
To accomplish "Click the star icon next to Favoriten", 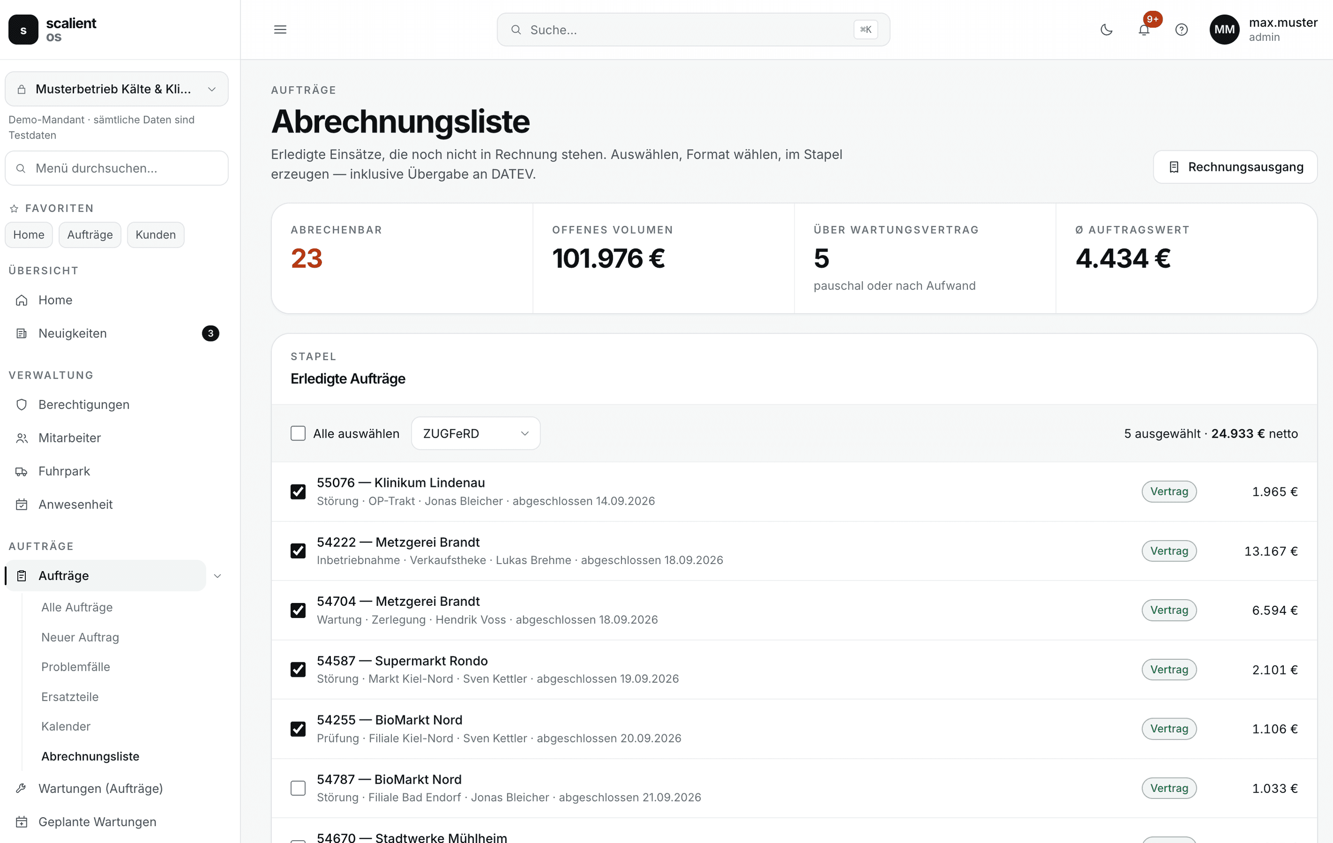I will [15, 208].
